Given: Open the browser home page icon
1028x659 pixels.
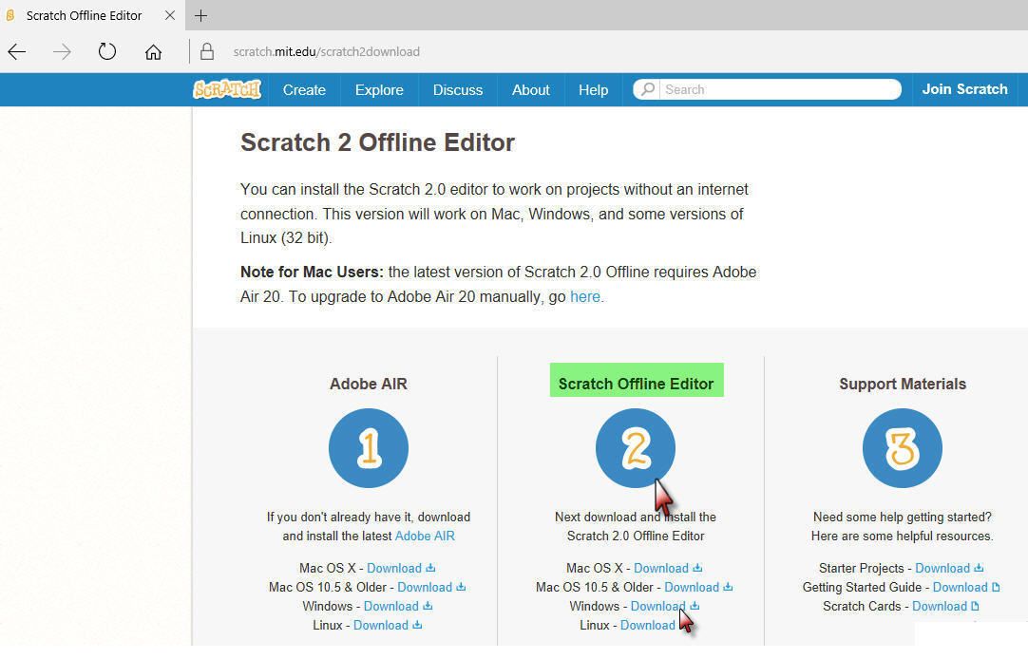Looking at the screenshot, I should pyautogui.click(x=153, y=51).
